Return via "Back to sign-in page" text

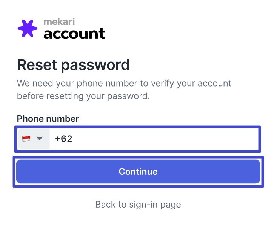click(138, 205)
